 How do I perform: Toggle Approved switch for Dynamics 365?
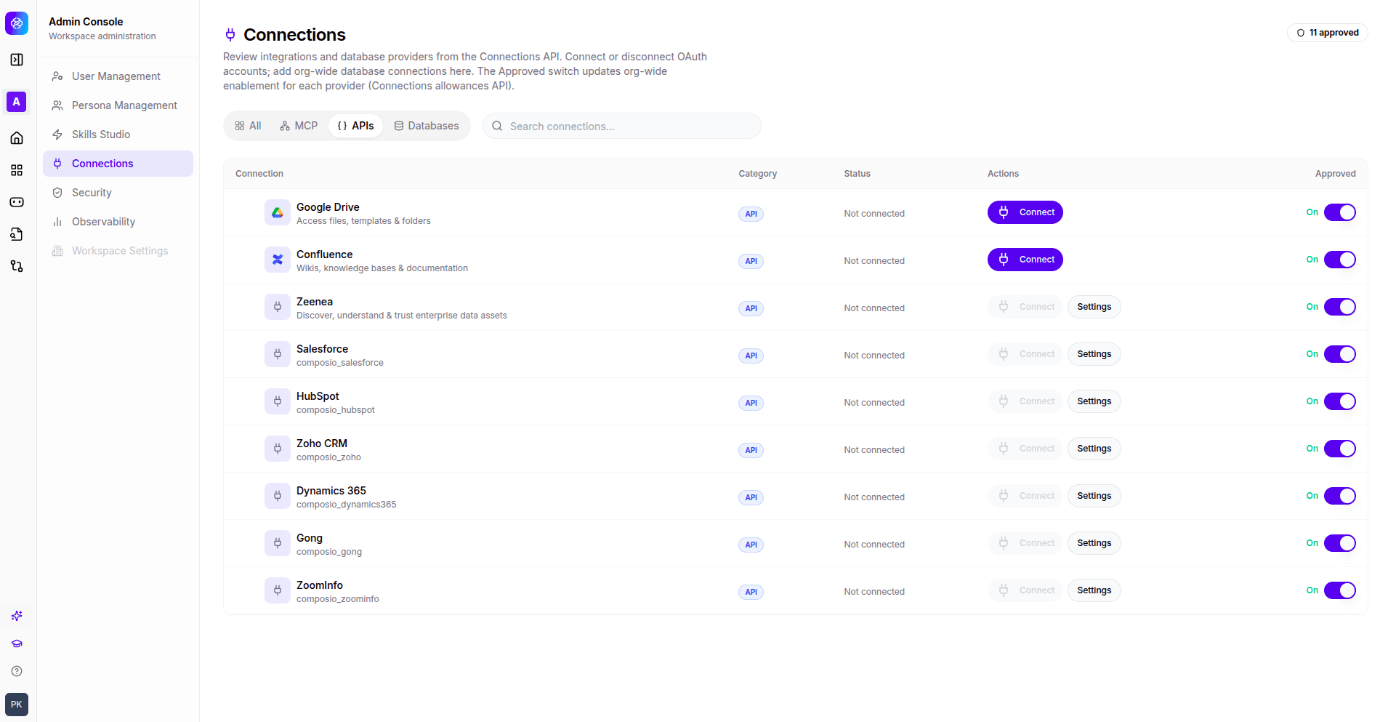1340,496
